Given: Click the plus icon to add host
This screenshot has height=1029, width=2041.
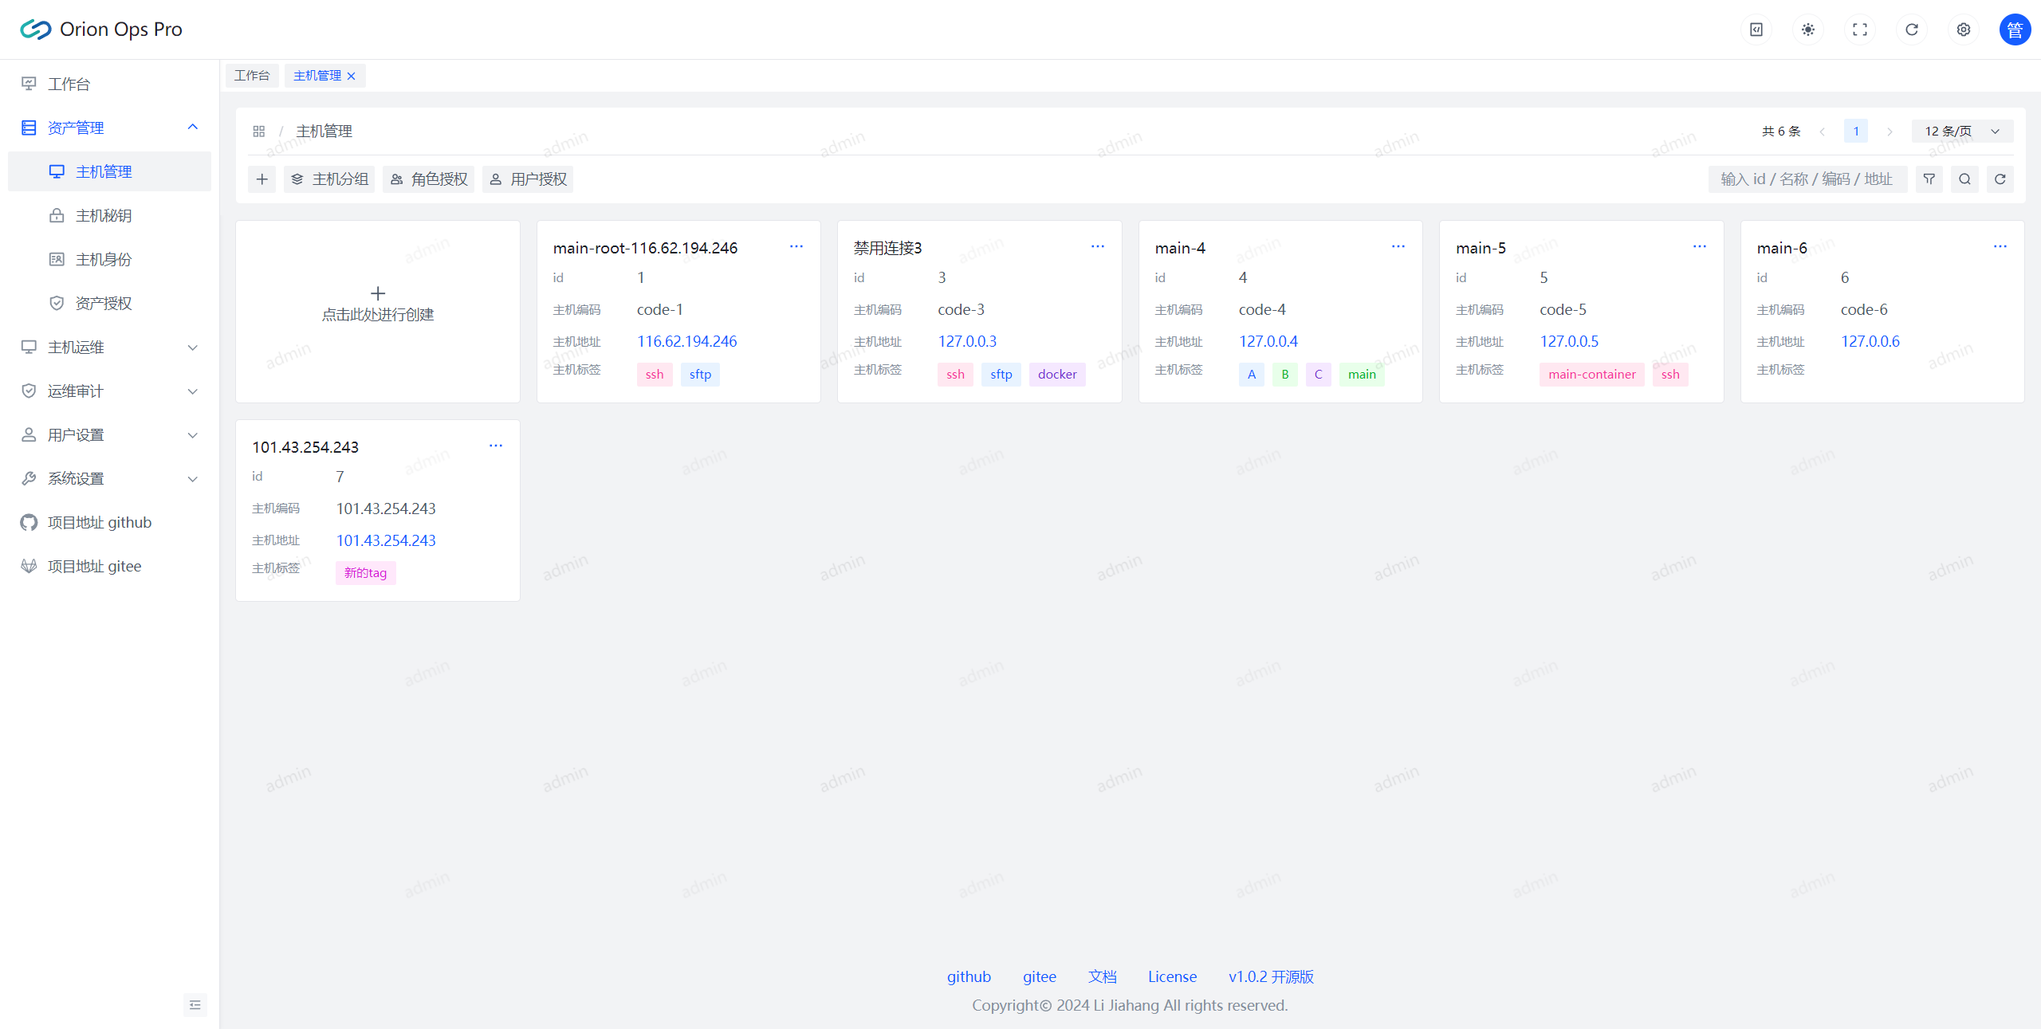Looking at the screenshot, I should pyautogui.click(x=262, y=179).
